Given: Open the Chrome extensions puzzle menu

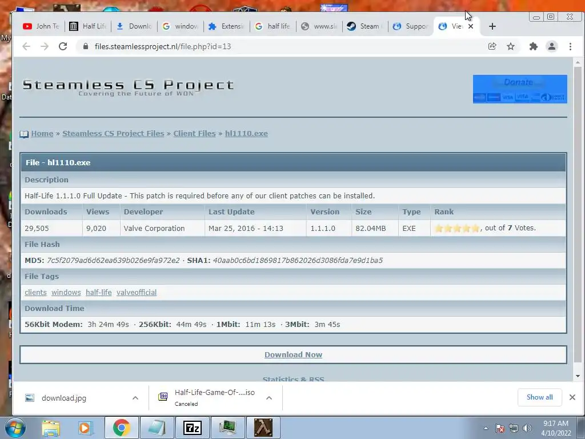Looking at the screenshot, I should (x=534, y=46).
